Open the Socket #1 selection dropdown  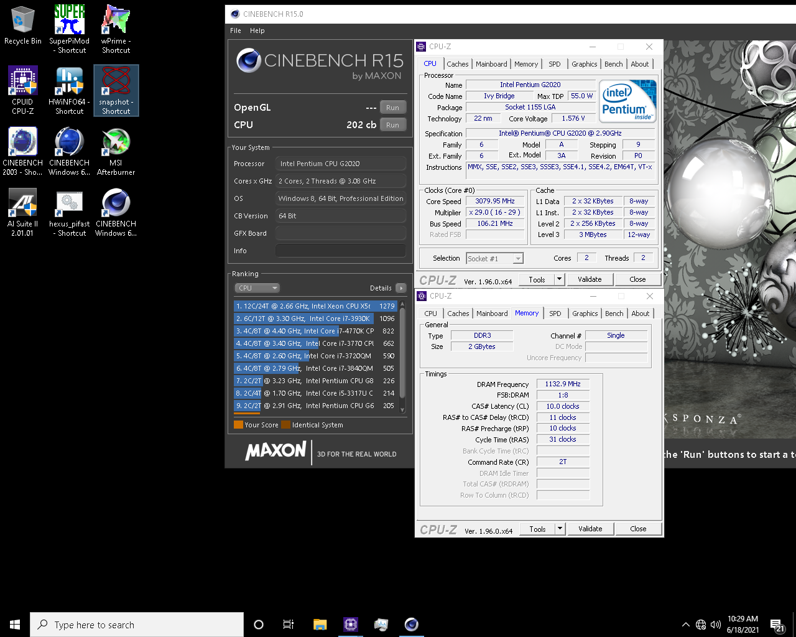pyautogui.click(x=495, y=258)
